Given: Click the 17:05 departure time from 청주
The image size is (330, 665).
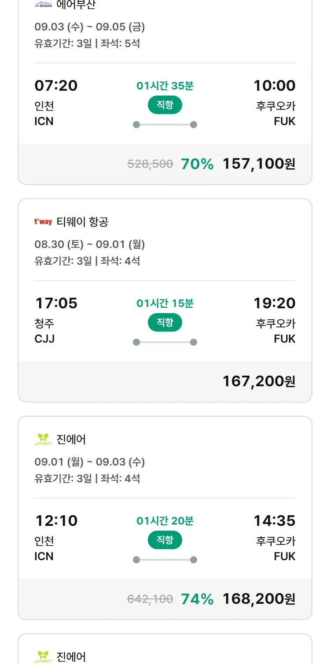Looking at the screenshot, I should point(56,303).
